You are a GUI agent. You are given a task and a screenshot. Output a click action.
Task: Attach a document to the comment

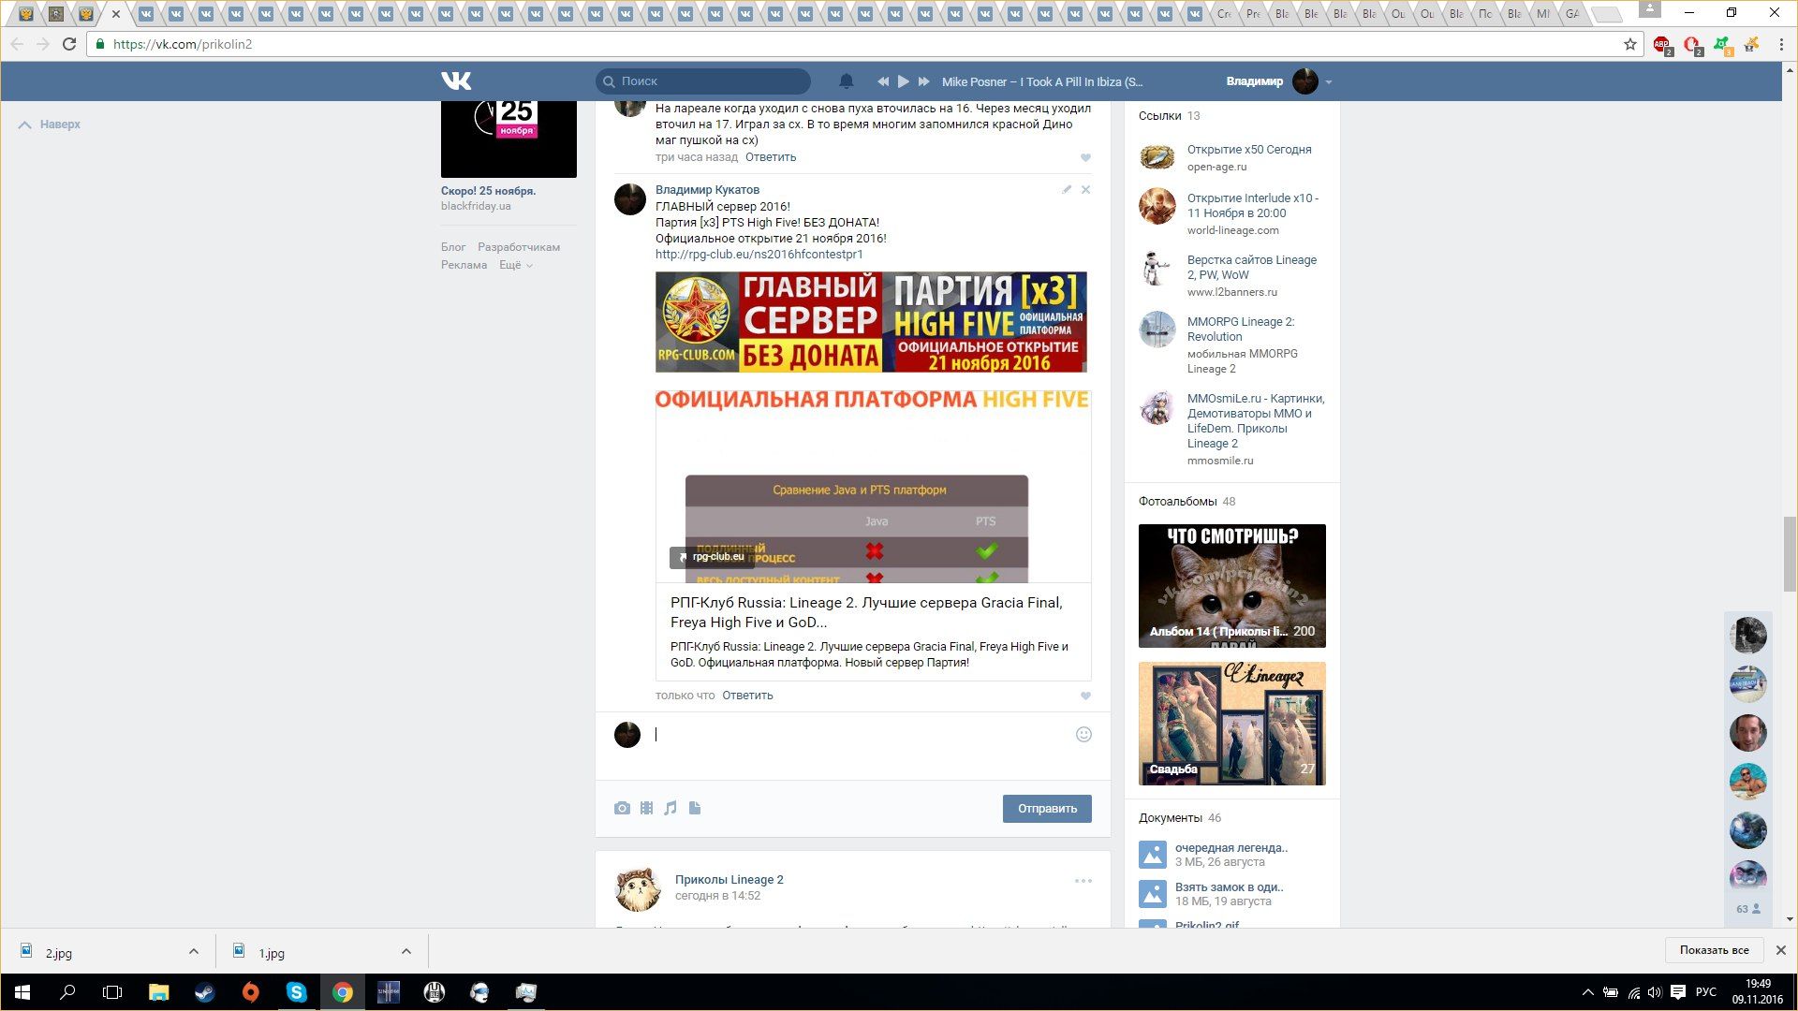[695, 808]
